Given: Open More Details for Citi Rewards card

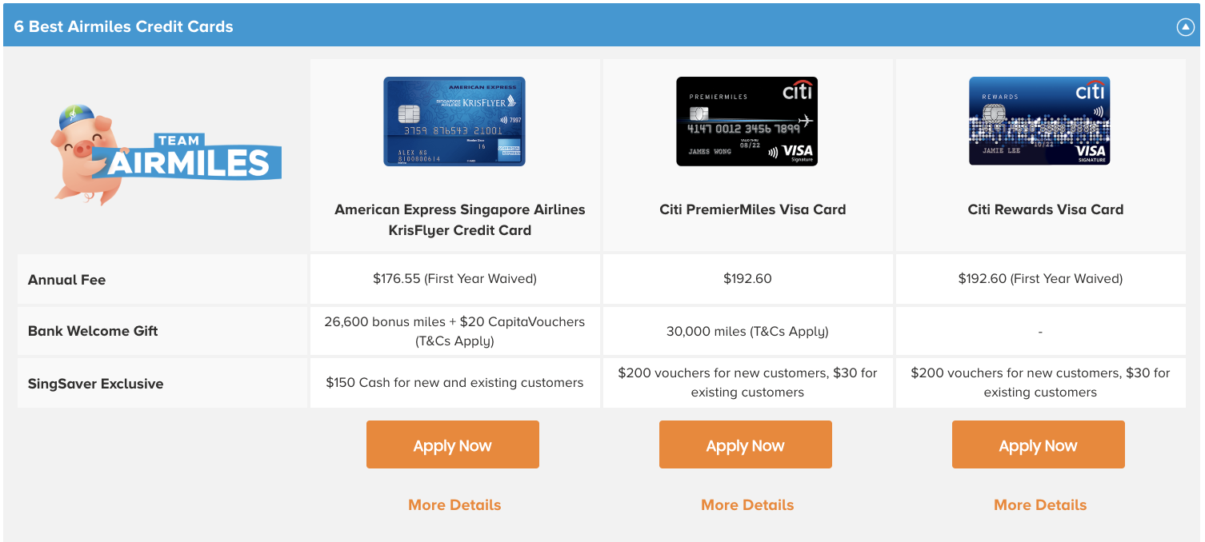Looking at the screenshot, I should [x=1038, y=504].
